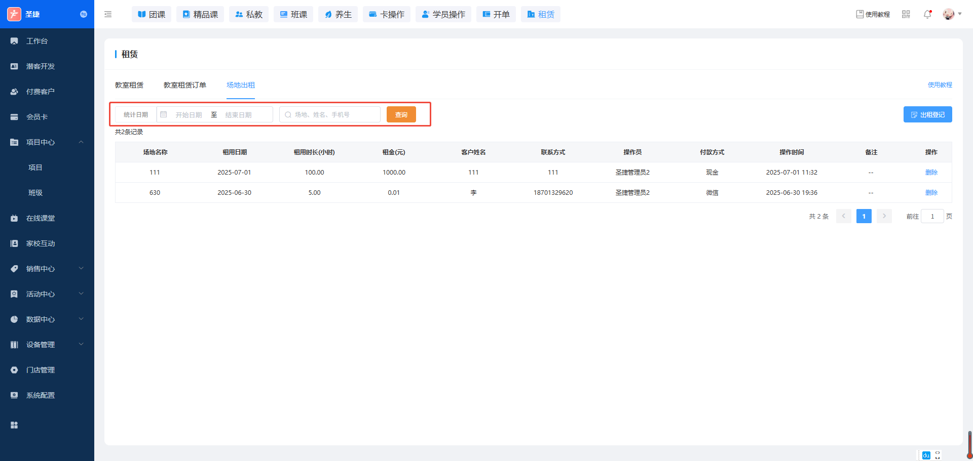
Task: Open the 私教 top navigation item
Action: [249, 14]
